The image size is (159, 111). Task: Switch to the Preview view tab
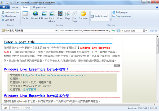point(15,108)
